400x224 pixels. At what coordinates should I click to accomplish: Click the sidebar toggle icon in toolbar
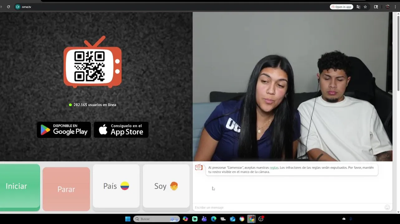pyautogui.click(x=376, y=7)
